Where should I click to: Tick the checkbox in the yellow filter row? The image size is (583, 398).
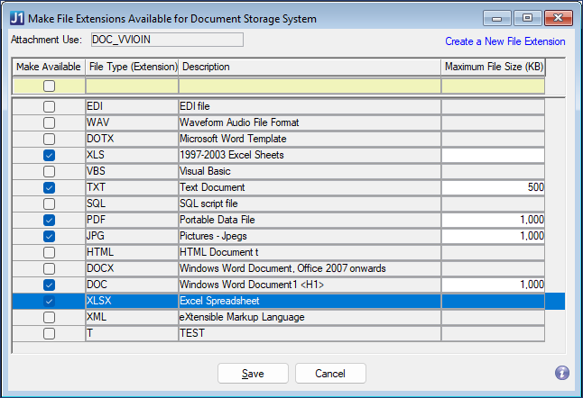click(49, 86)
